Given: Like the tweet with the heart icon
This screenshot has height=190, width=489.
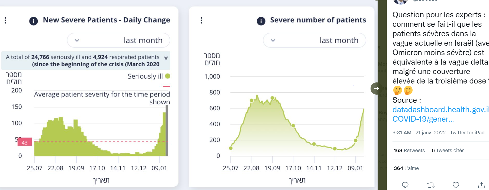Looking at the screenshot, I should pos(456,185).
